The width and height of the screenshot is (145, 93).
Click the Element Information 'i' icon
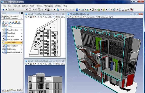120,10
